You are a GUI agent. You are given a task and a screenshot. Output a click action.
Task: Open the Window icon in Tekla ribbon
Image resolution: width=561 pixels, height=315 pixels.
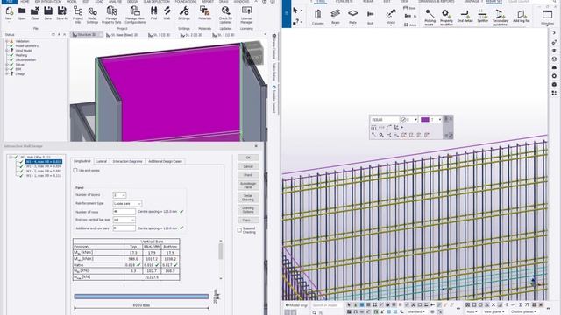[x=547, y=17]
